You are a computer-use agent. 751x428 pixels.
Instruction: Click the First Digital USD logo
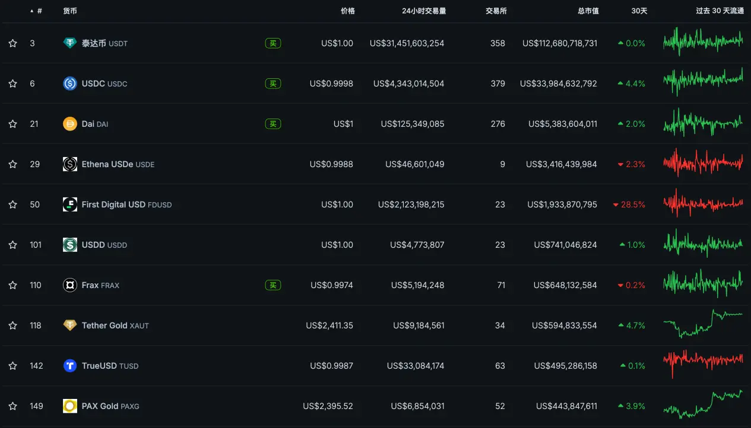(70, 205)
